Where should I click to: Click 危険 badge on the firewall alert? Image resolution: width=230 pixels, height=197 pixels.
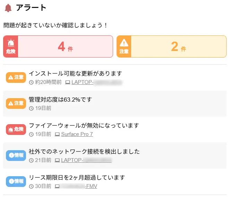(16, 129)
